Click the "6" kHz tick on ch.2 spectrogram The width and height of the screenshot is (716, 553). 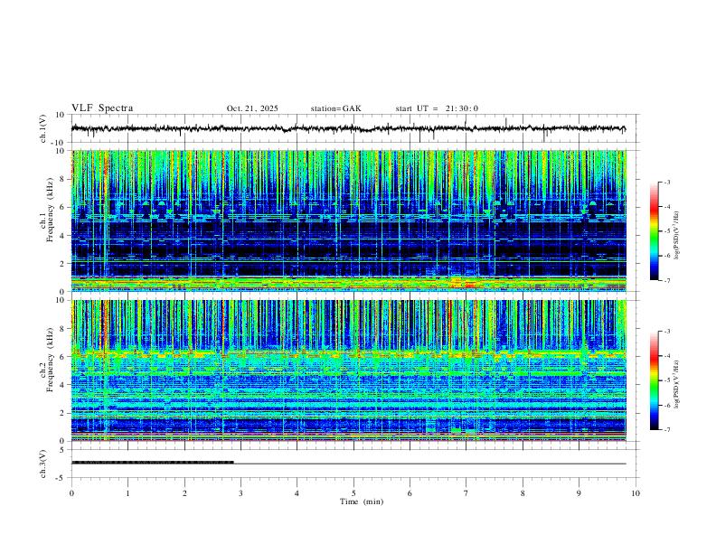pyautogui.click(x=63, y=357)
